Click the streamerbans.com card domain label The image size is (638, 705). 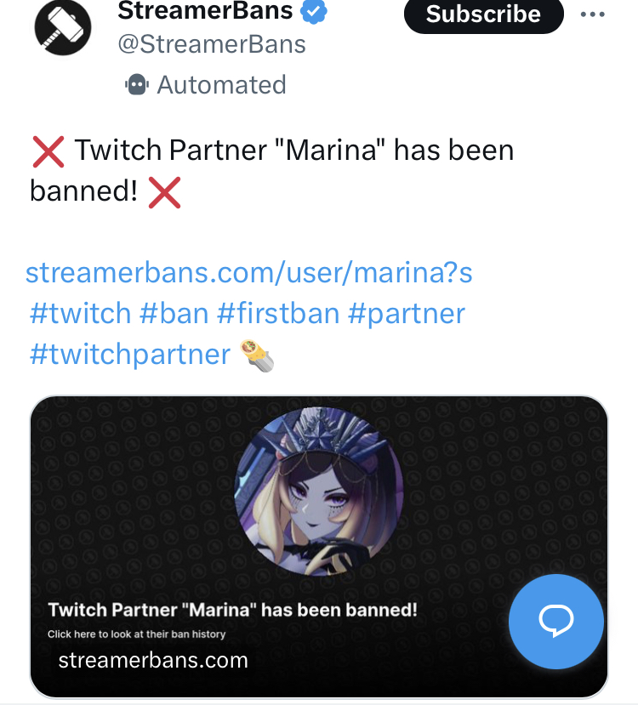click(x=153, y=660)
